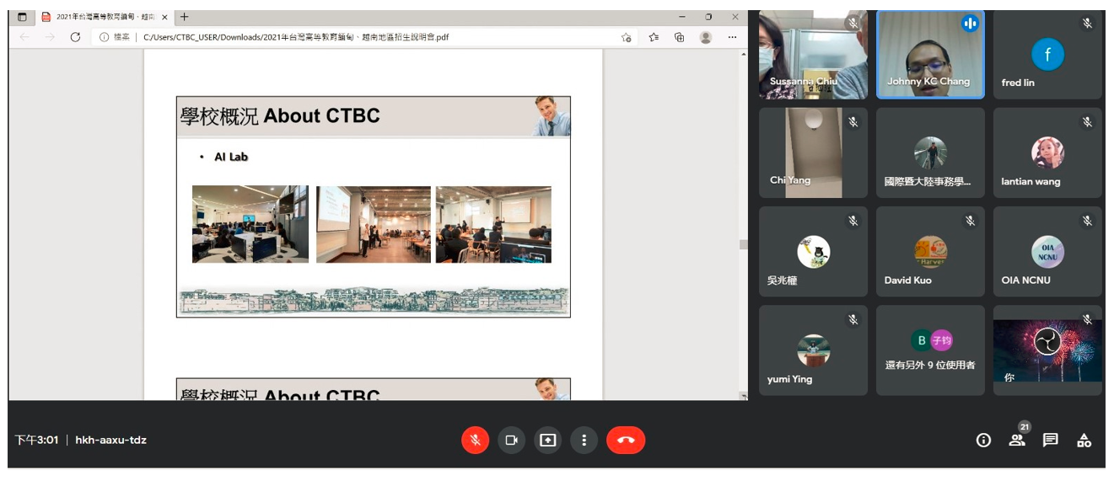Click the third AI Lab classroom photo
Image resolution: width=1114 pixels, height=481 pixels.
point(493,224)
